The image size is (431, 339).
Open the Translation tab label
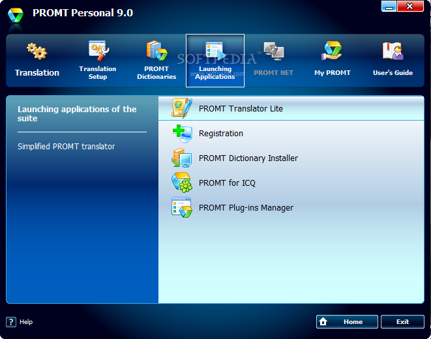coord(37,73)
